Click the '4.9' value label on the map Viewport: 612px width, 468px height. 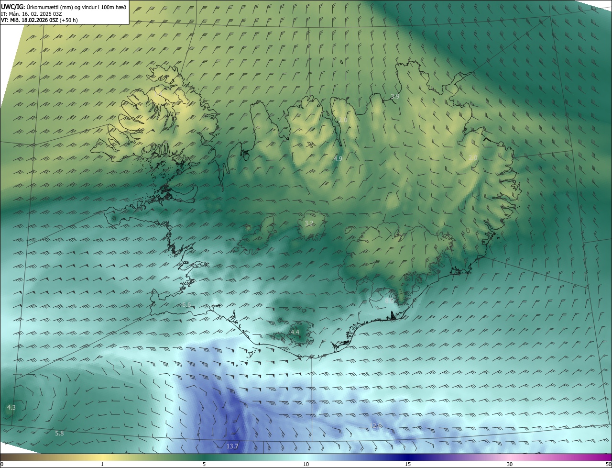click(338, 158)
